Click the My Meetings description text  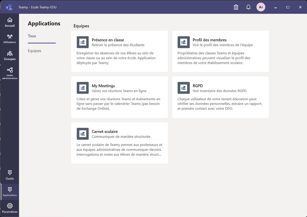pyautogui.click(x=118, y=104)
